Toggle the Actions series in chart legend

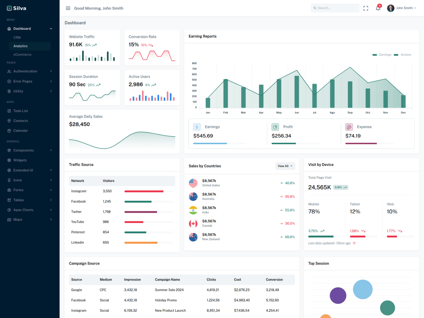click(x=402, y=55)
